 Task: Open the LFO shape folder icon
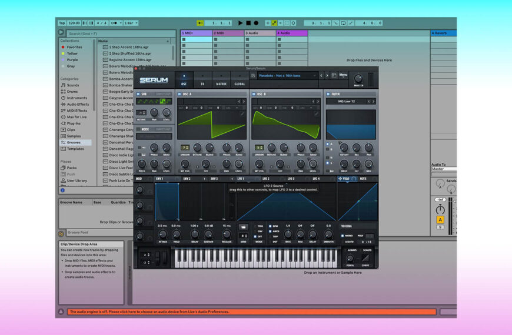[x=243, y=227]
